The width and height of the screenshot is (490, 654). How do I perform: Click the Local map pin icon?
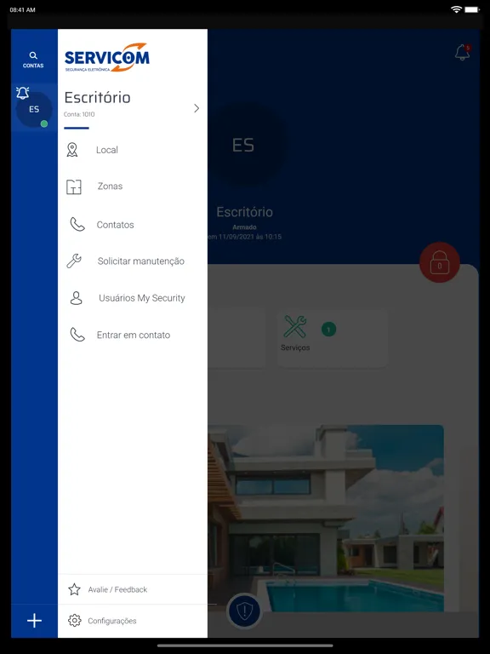tap(72, 150)
